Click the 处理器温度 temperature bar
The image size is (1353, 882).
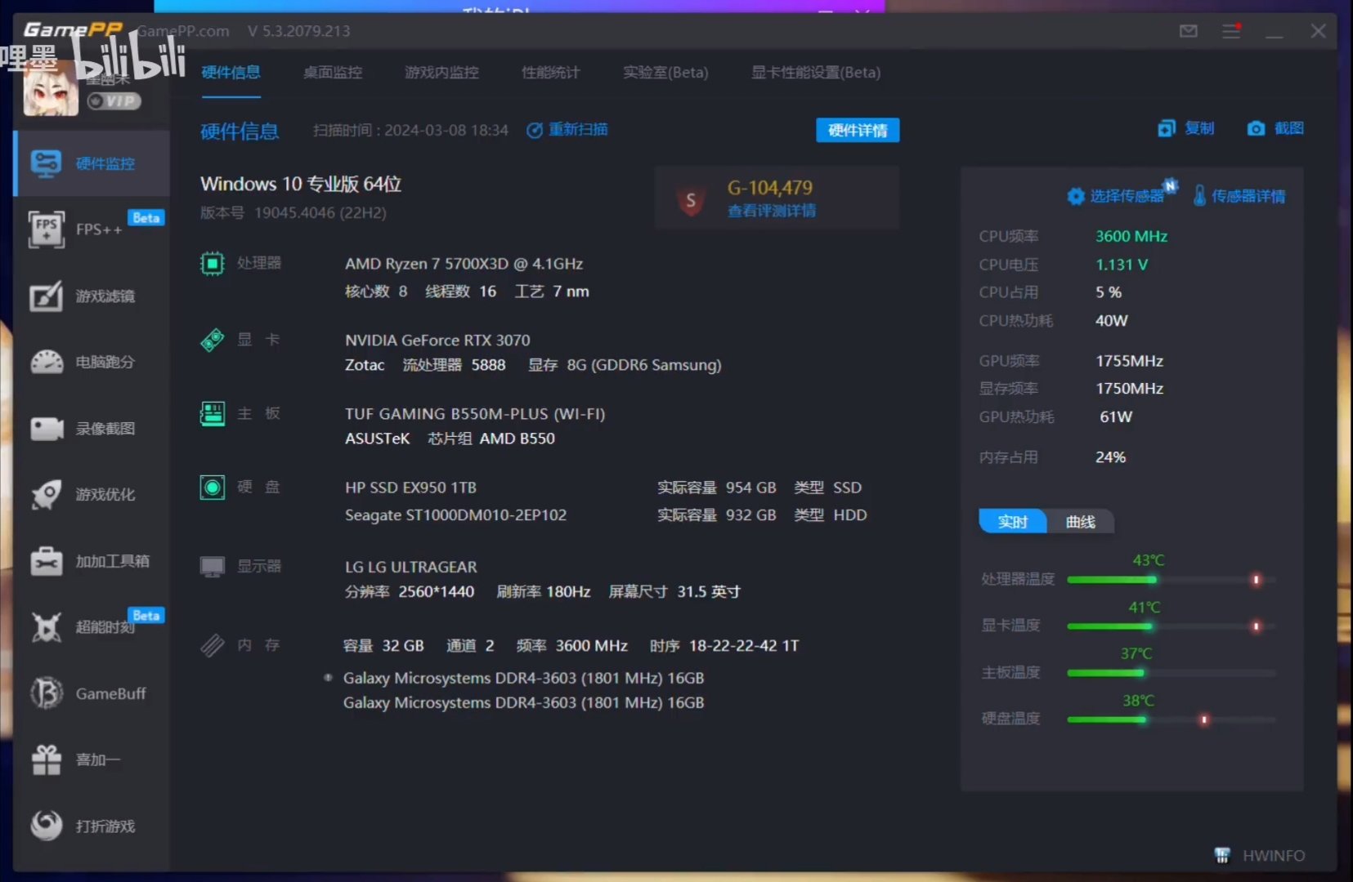coord(1171,580)
